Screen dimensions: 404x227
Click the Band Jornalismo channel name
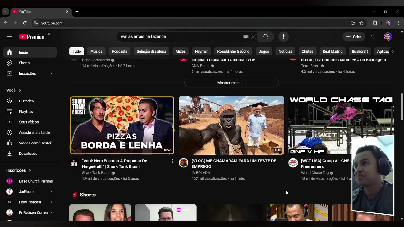(96, 60)
